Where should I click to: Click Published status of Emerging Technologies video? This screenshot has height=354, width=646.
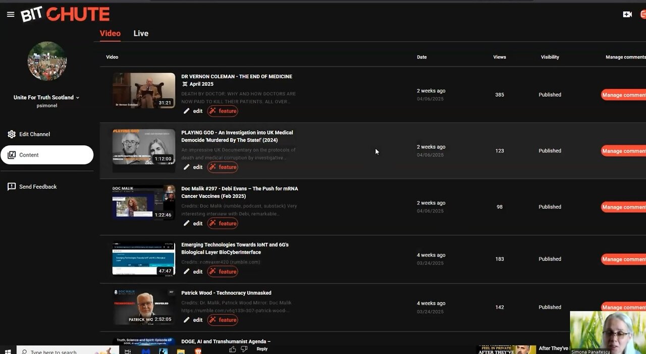point(550,259)
